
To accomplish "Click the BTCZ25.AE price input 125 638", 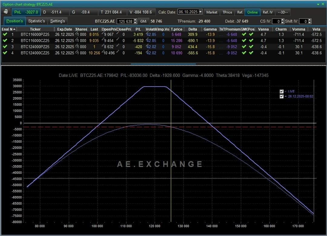I will (125, 21).
